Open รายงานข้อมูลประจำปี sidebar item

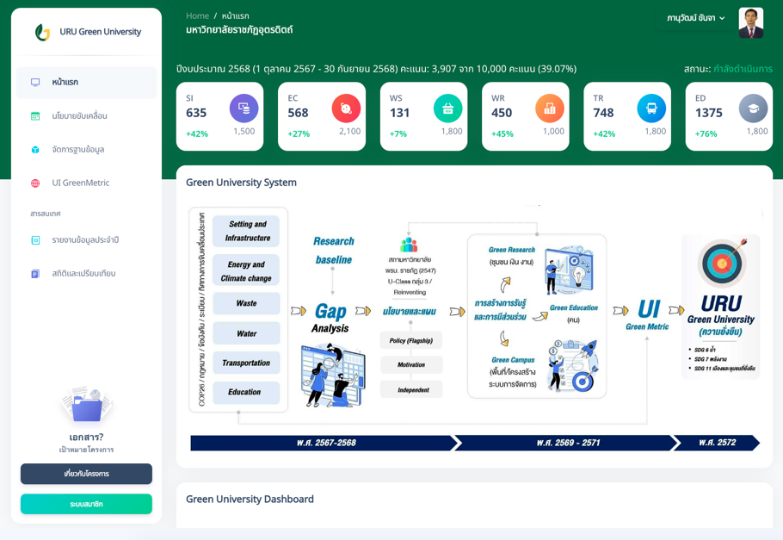(85, 240)
